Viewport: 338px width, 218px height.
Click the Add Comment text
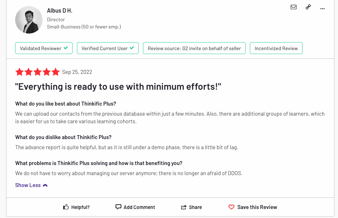coord(139,207)
